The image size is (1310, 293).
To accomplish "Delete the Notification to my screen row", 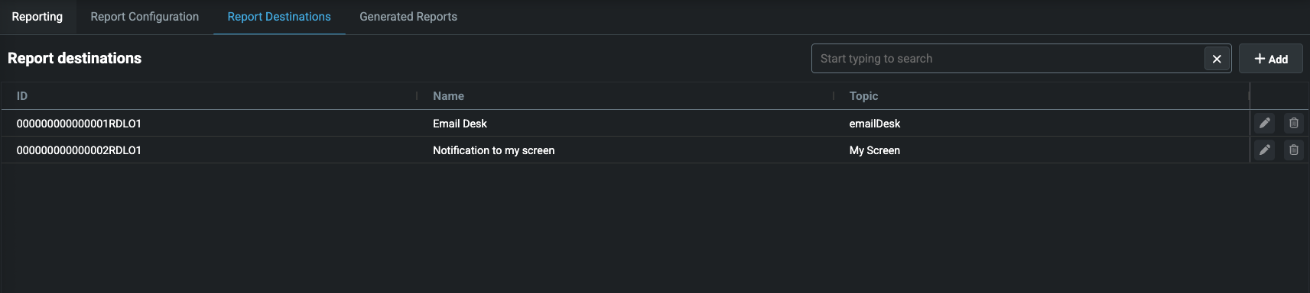I will pos(1294,150).
